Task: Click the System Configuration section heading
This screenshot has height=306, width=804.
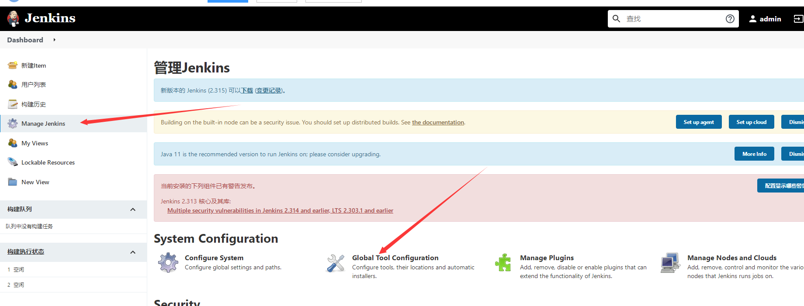Action: click(216, 239)
